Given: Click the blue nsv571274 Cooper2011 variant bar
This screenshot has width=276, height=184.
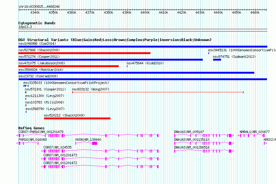Looking at the screenshot, I should click(x=110, y=60).
